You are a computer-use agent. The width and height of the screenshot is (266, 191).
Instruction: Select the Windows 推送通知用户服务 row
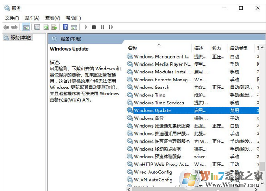pos(193,133)
